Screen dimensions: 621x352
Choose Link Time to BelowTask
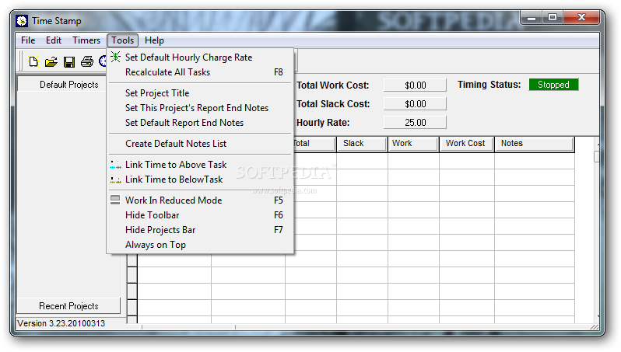click(x=202, y=179)
